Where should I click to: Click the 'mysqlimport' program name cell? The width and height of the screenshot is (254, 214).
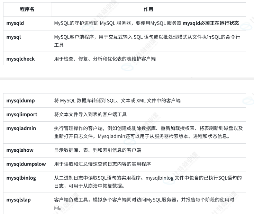27,115
